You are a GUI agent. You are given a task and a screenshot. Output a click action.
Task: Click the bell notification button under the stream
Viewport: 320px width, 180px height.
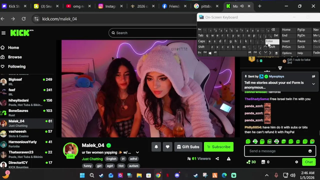156,147
